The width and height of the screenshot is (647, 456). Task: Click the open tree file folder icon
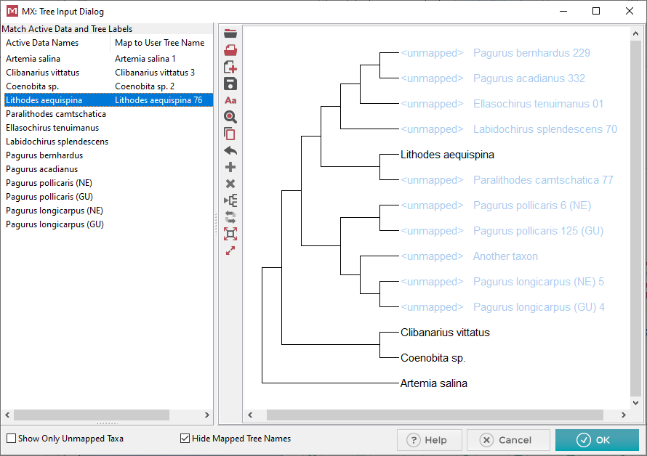[230, 33]
